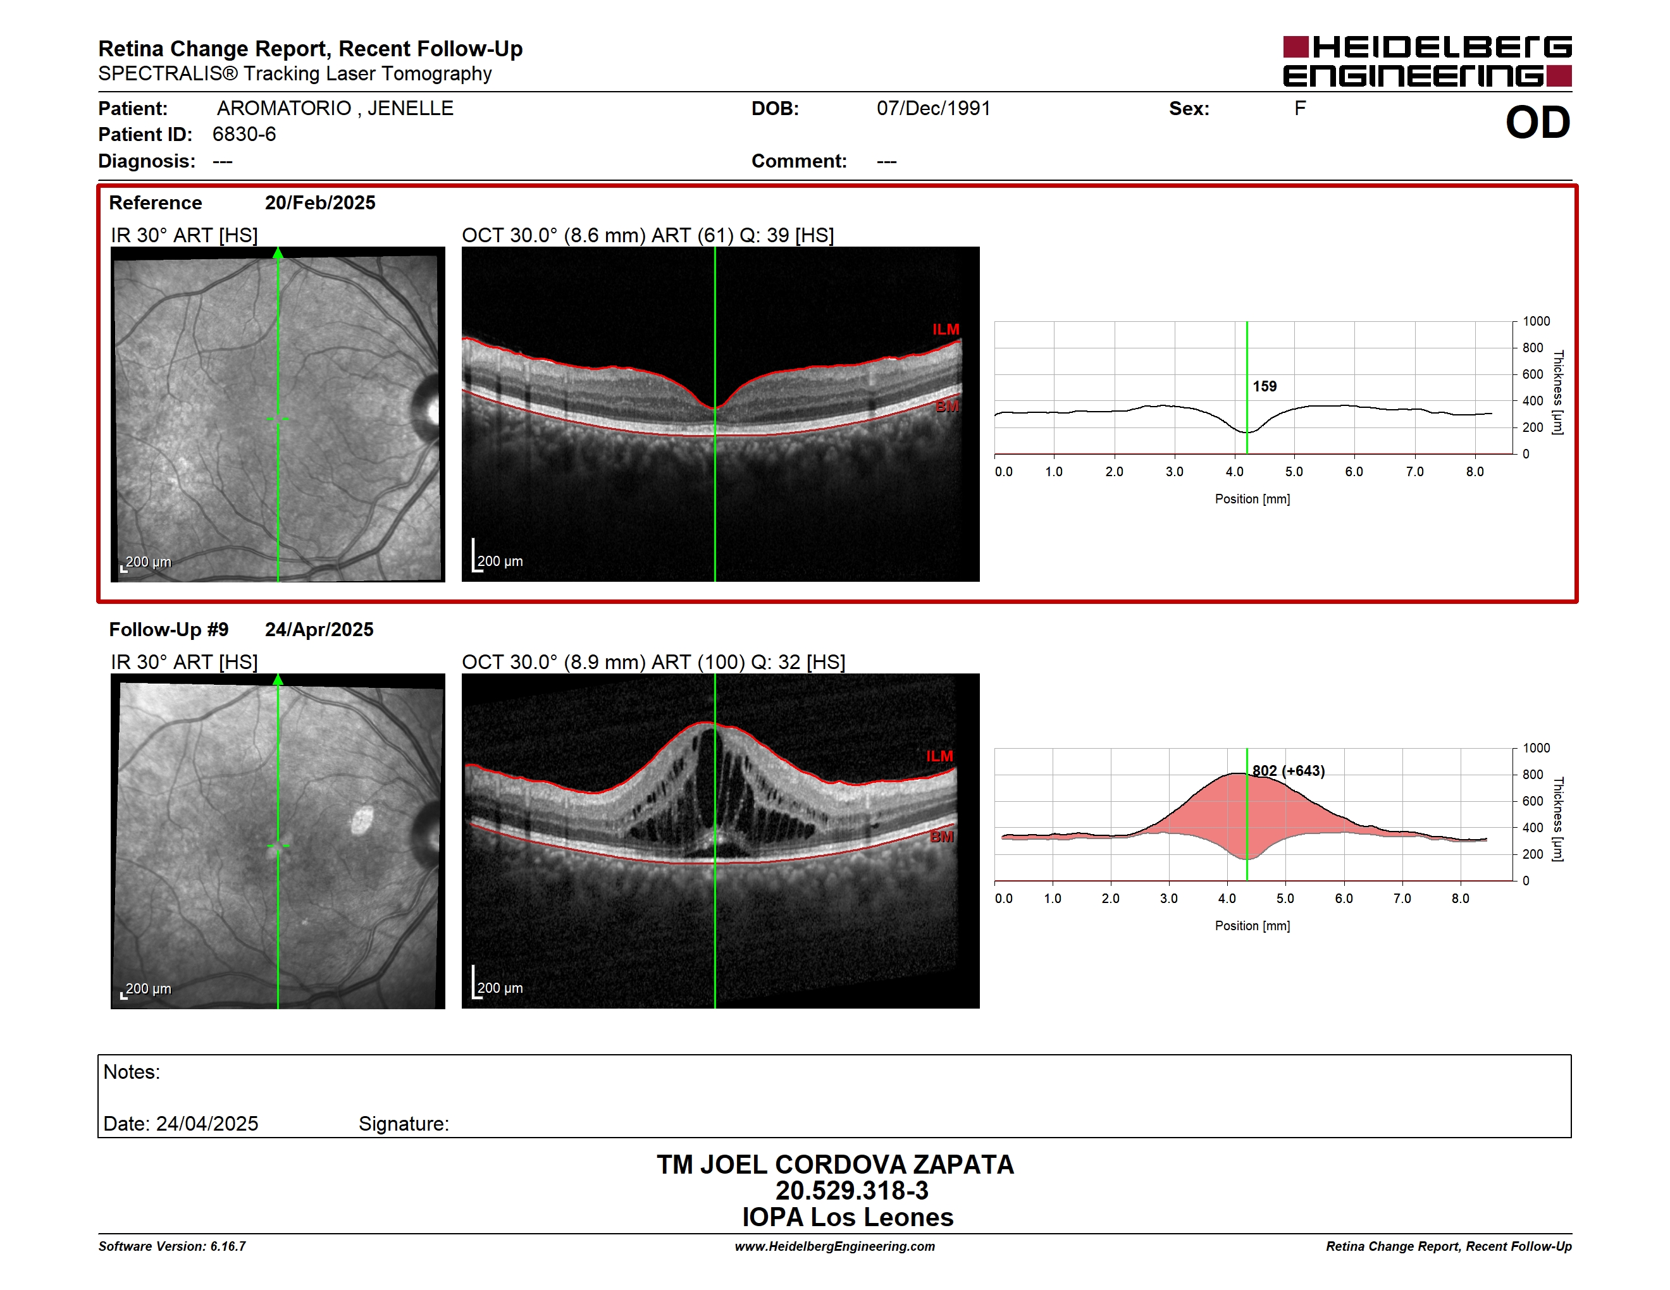This screenshot has height=1290, width=1670.
Task: Click the BM label in Reference OCT
Action: 946,407
